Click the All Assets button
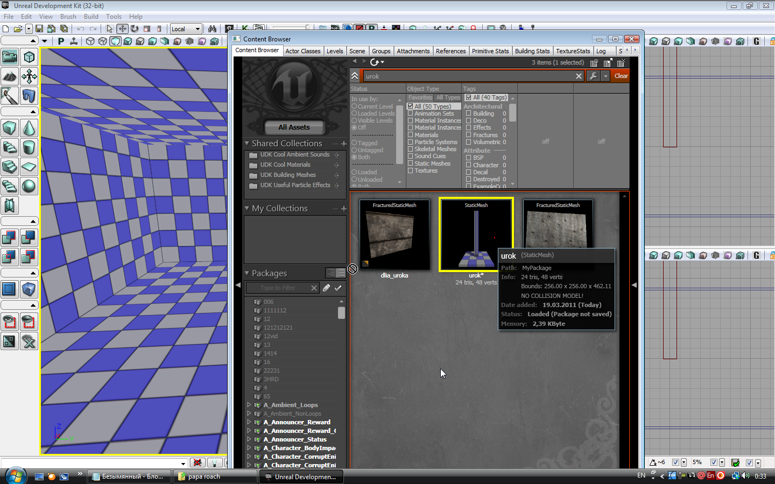 pyautogui.click(x=294, y=127)
